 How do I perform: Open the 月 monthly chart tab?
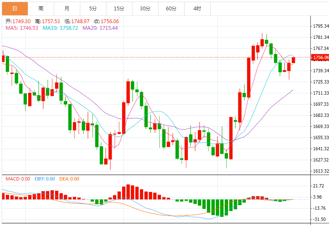[67, 8]
